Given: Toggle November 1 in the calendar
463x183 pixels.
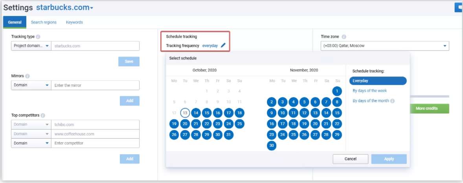Looking at the screenshot, I should [x=337, y=91].
